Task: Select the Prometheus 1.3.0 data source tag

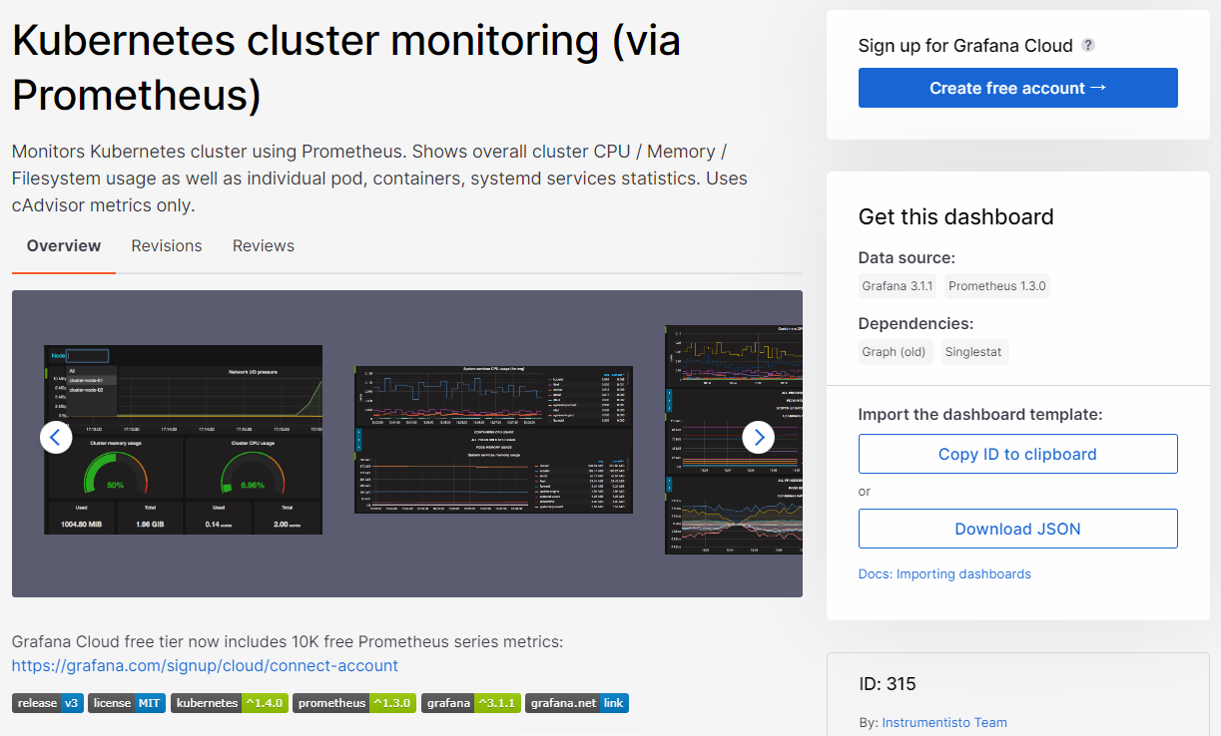Action: 996,286
